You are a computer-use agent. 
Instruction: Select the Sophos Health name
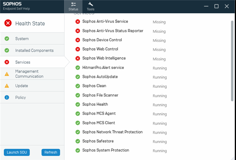[95, 104]
